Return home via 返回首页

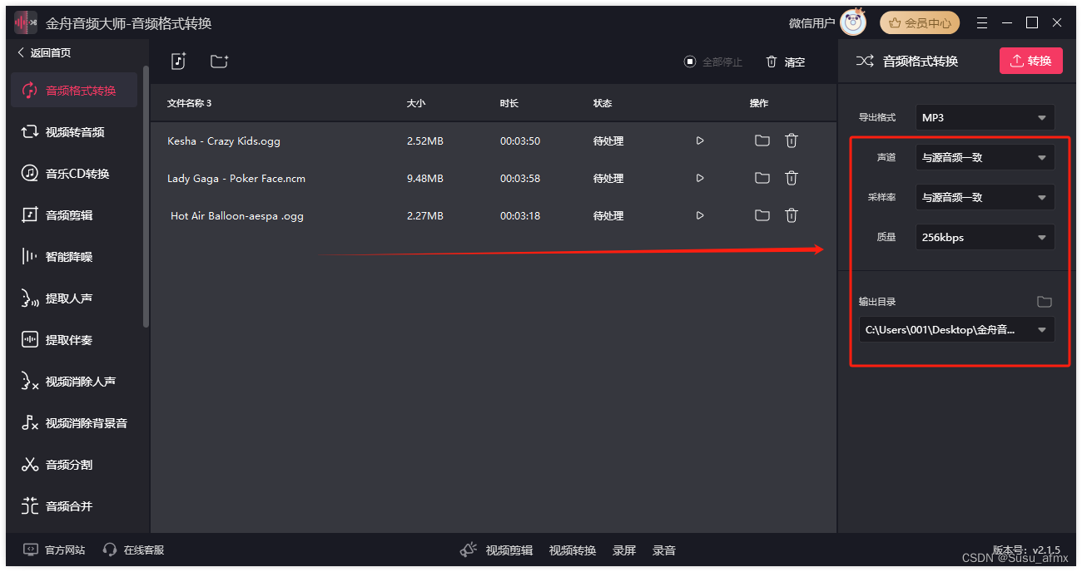pos(45,52)
